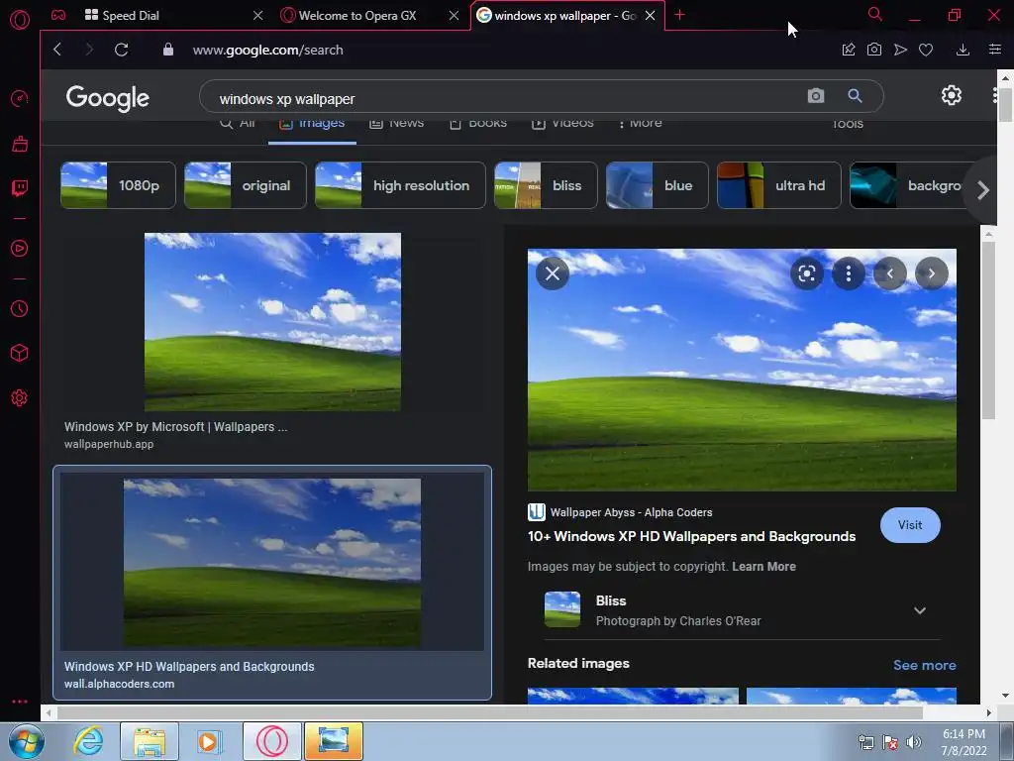
Task: Open Google quick settings gear
Action: pos(952,95)
